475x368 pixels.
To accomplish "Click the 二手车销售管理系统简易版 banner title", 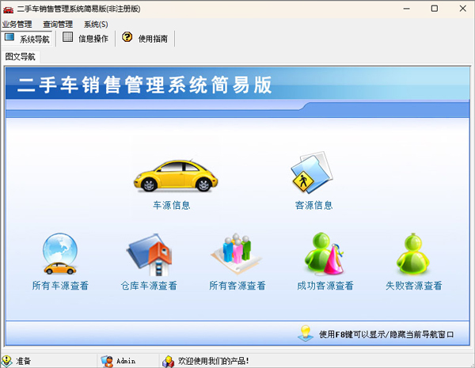I will click(x=145, y=85).
